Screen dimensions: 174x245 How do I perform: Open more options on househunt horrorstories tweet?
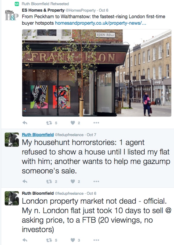click(x=96, y=181)
